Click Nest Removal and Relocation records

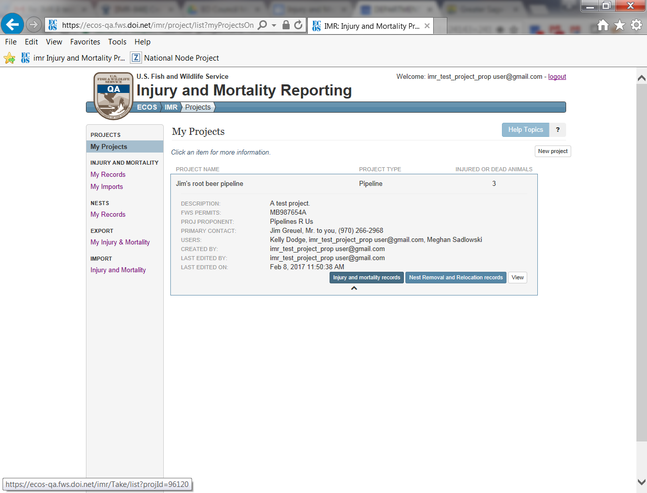click(455, 277)
